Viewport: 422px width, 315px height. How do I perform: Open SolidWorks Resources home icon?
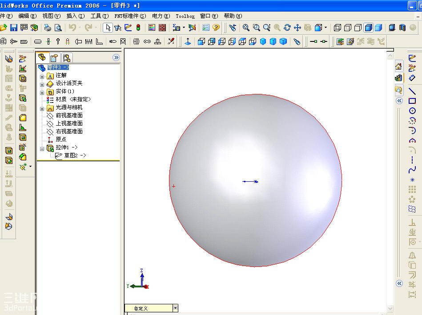click(x=398, y=66)
